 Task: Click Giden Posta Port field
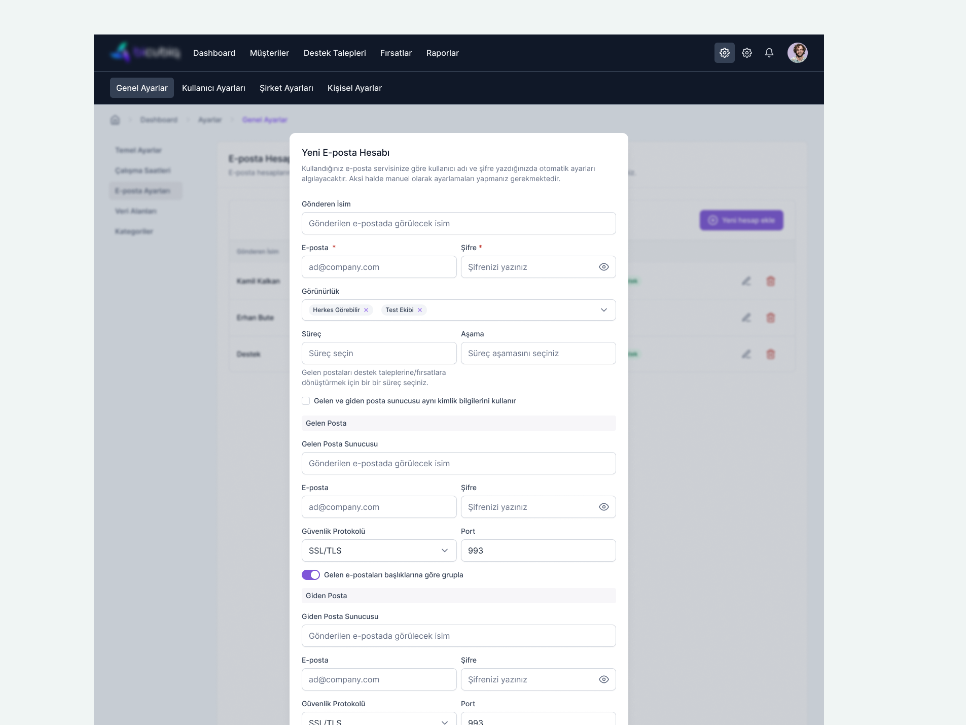coord(539,719)
